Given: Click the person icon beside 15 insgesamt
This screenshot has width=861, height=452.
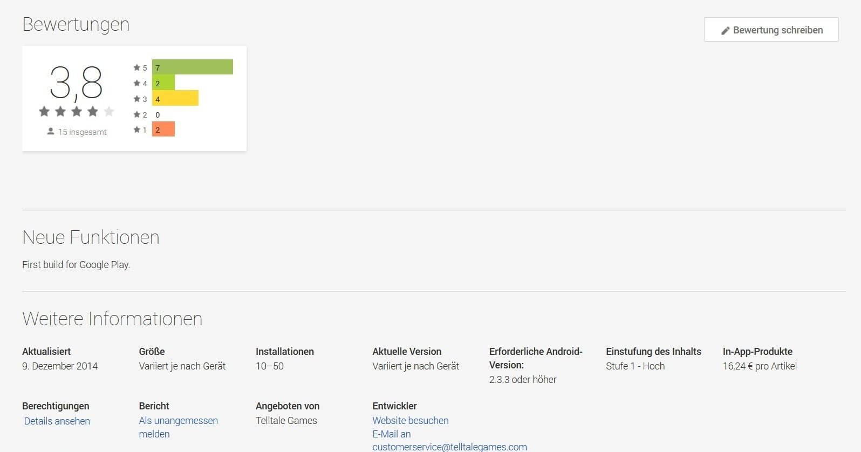Looking at the screenshot, I should coord(51,132).
